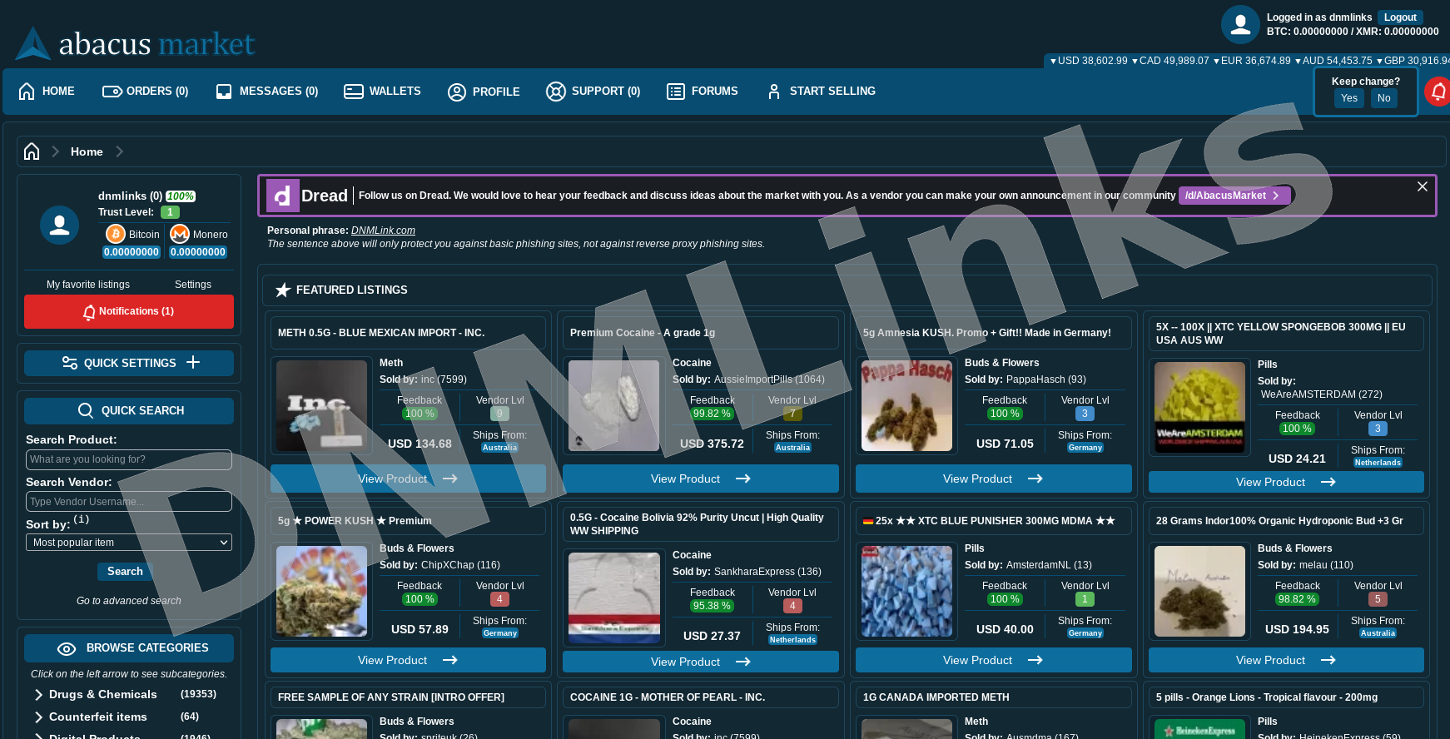
Task: Expand the QUICK SETTINGS panel
Action: click(x=129, y=363)
